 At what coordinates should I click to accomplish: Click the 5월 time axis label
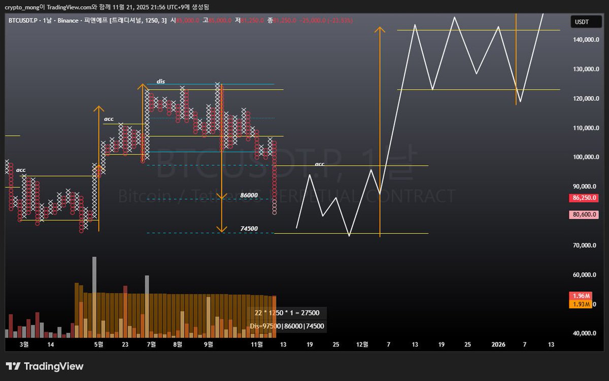(98, 345)
